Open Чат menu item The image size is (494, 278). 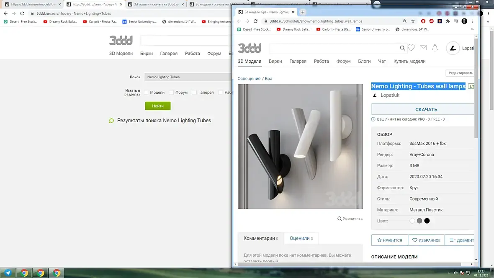point(382,61)
